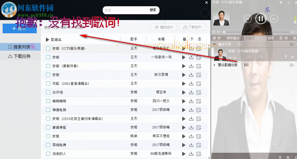This screenshot has height=159, width=297.
Task: Download the song in 播放记录
Action: 286,57
